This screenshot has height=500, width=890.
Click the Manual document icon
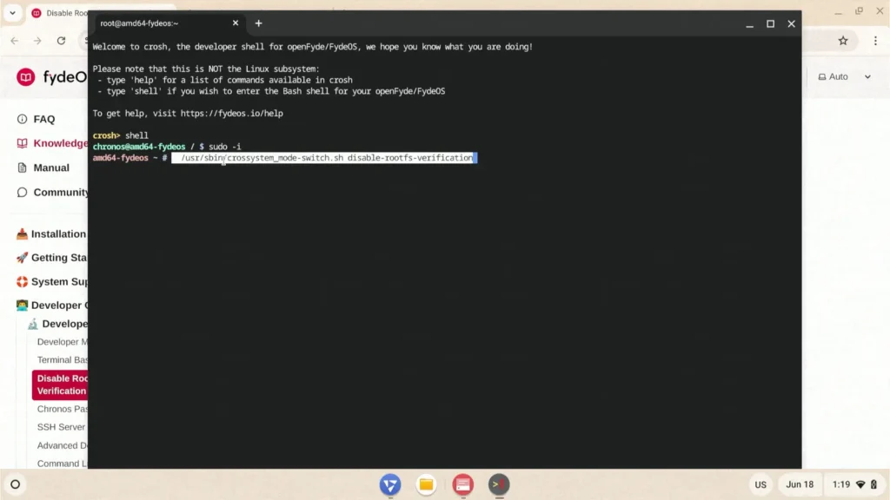[x=22, y=168]
